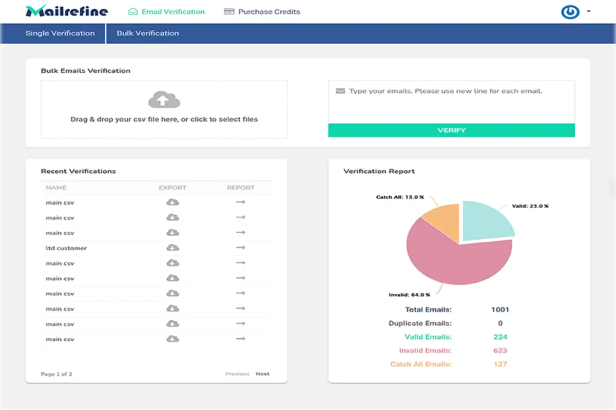
Task: Open the Purchase Credits menu
Action: pyautogui.click(x=262, y=12)
